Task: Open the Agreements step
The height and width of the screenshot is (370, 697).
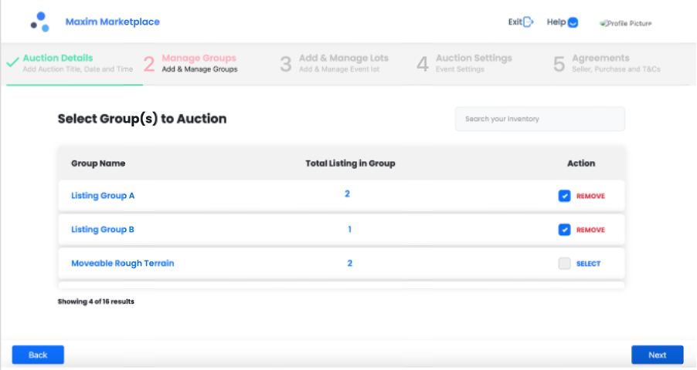Action: 600,59
